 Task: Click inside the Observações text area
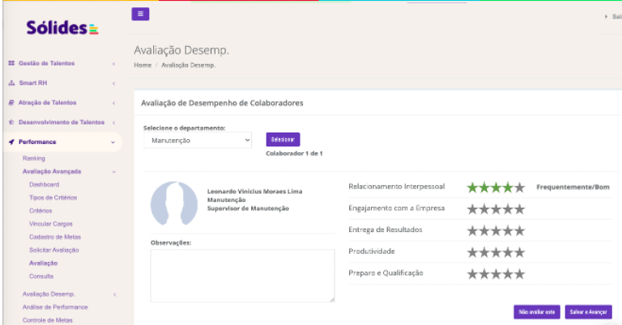point(242,276)
